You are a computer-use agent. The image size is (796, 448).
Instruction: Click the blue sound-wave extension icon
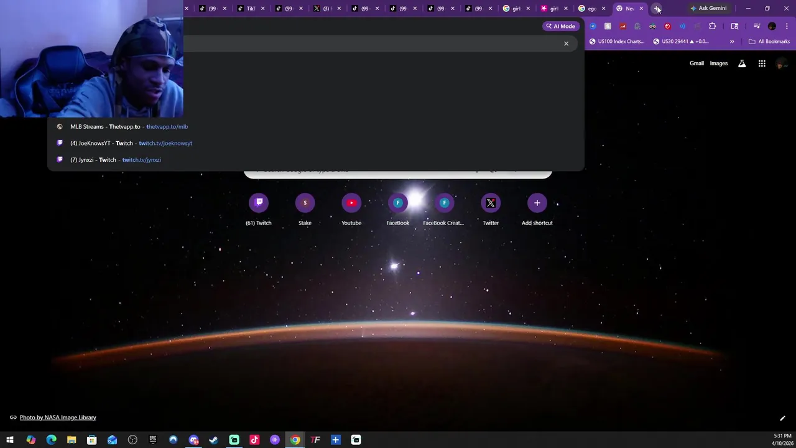click(x=682, y=26)
